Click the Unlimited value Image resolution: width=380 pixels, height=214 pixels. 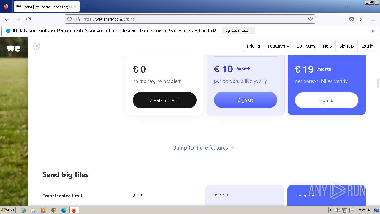tap(305, 196)
